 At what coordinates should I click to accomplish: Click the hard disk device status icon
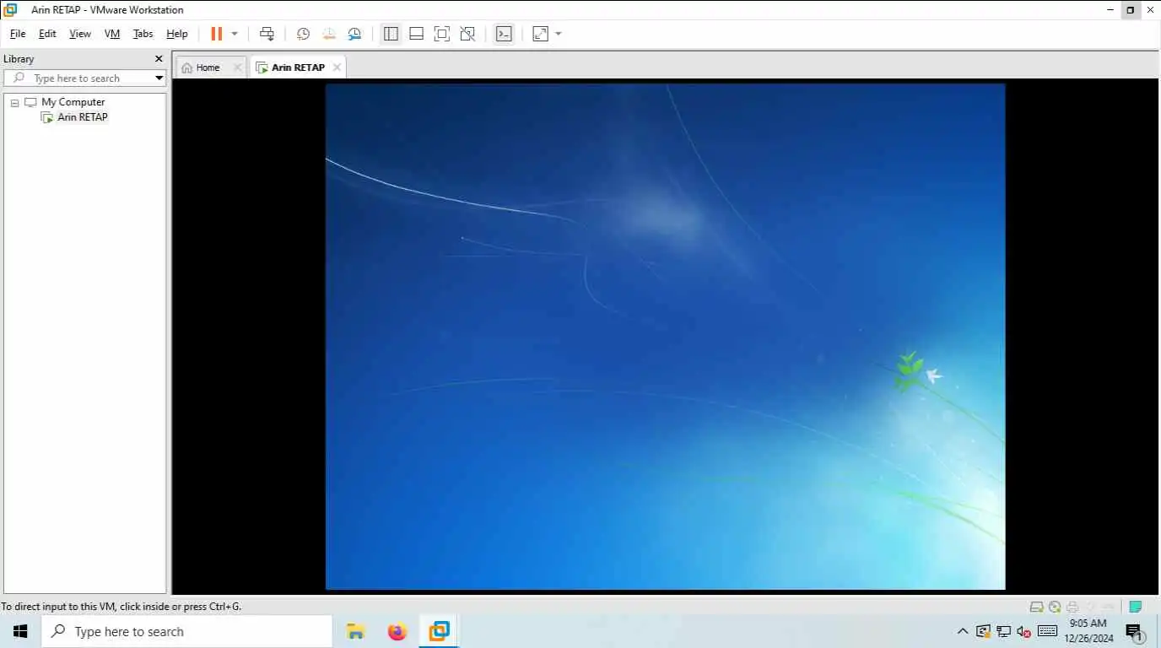(x=1037, y=607)
